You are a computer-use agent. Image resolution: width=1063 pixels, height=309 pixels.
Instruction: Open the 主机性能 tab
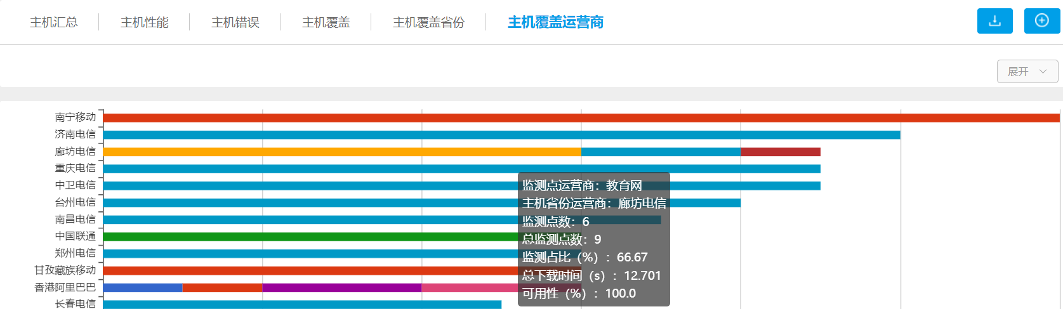click(x=145, y=23)
